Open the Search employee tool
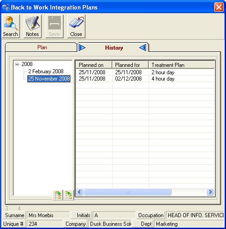226x229 pixels. (10, 26)
